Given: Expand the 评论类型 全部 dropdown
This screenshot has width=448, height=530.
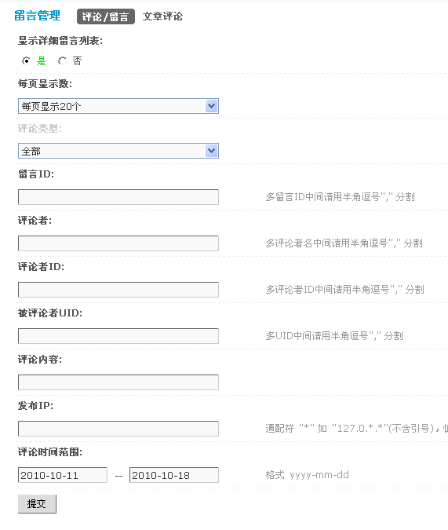Looking at the screenshot, I should coord(118,151).
